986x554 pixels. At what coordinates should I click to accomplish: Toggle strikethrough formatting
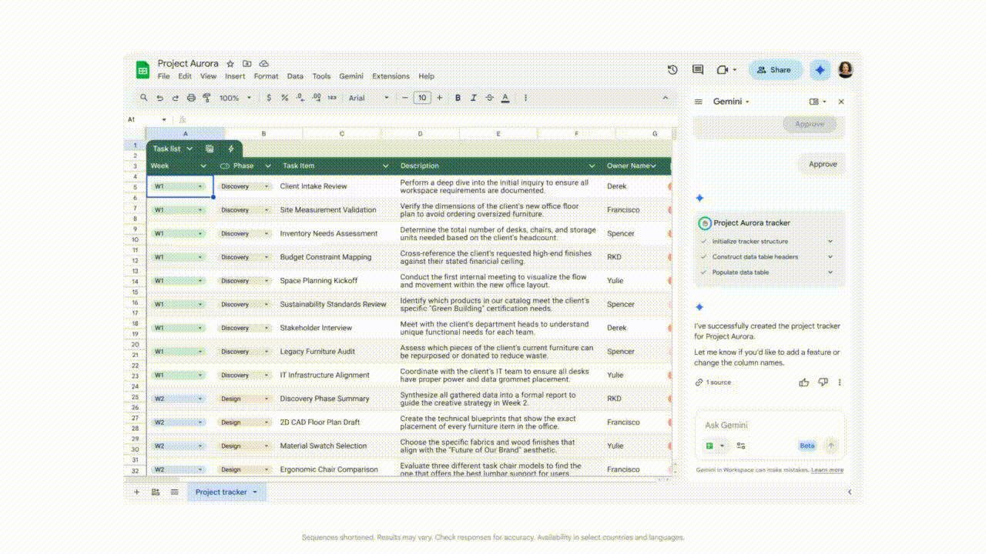coord(489,98)
